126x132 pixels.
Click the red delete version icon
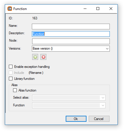tap(44, 57)
